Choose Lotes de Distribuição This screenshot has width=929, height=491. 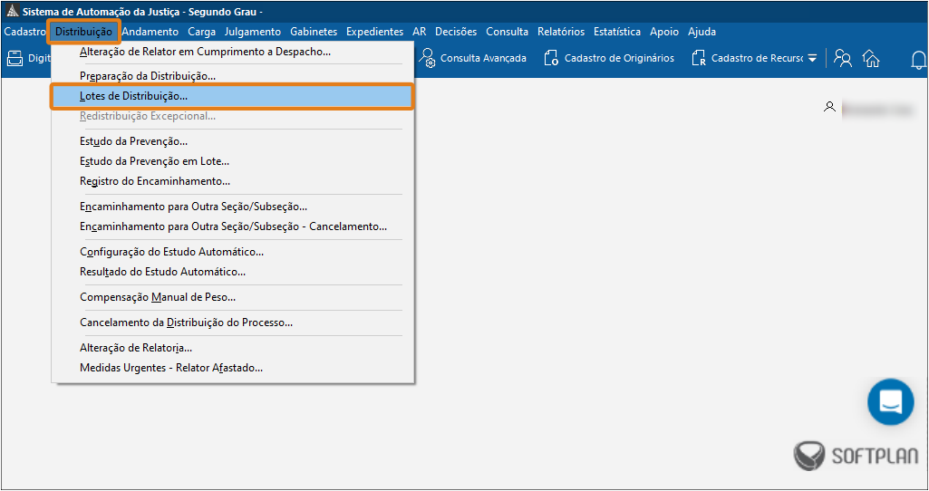233,96
